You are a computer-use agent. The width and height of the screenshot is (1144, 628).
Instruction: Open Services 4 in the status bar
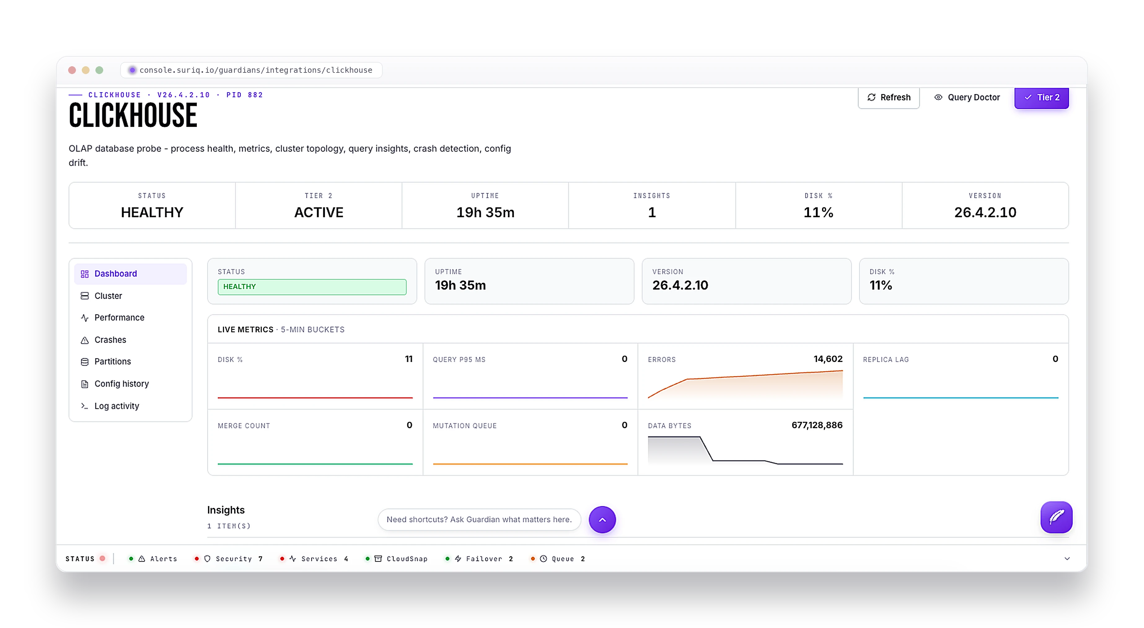point(314,559)
